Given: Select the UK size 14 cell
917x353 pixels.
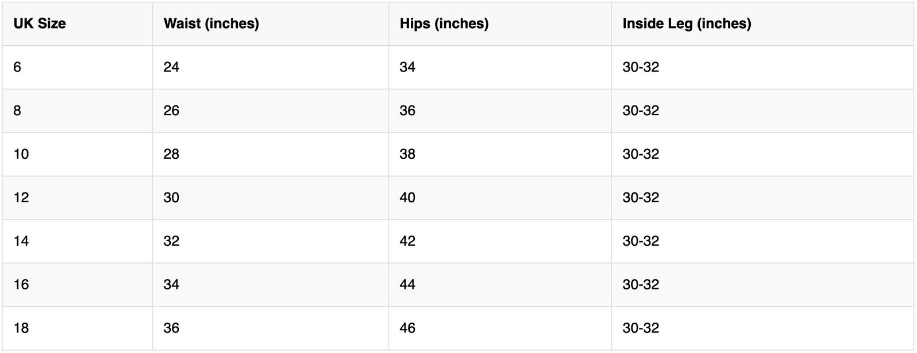Looking at the screenshot, I should pyautogui.click(x=21, y=241).
